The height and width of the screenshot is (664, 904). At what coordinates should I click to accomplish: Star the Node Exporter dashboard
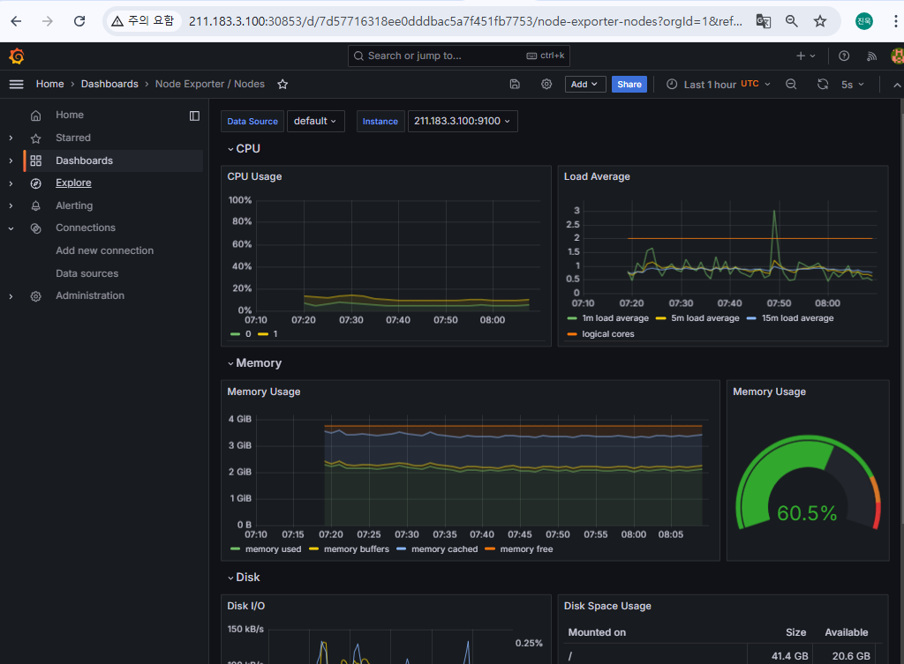pyautogui.click(x=282, y=84)
